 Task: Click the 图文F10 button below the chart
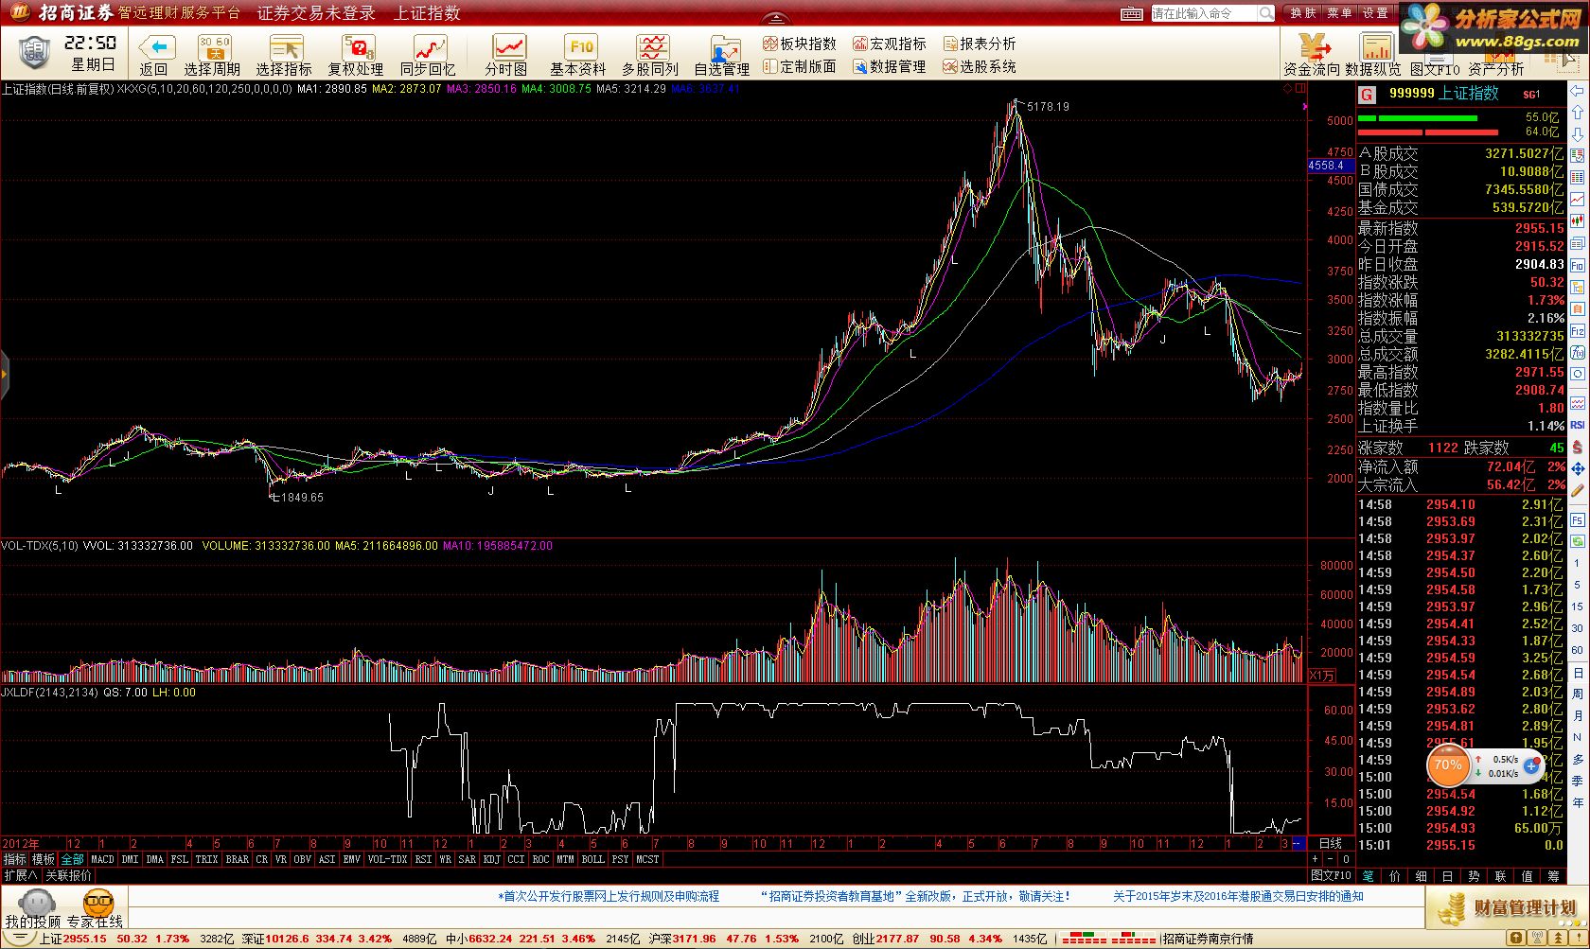[1331, 875]
